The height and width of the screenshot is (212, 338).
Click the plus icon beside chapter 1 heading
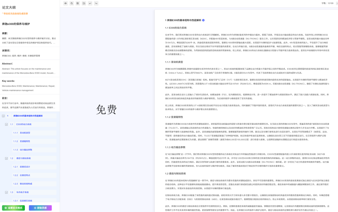[x=203, y=20]
